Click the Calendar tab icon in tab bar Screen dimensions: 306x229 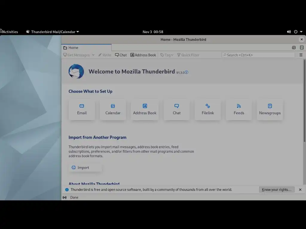[x=294, y=47]
